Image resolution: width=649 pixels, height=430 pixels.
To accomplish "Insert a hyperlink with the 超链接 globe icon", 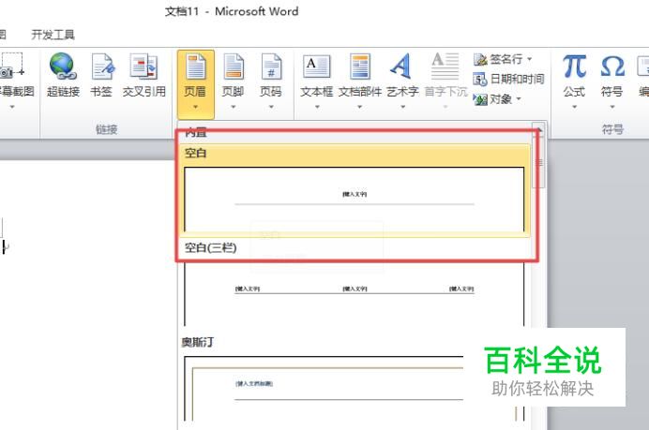I will 63,67.
